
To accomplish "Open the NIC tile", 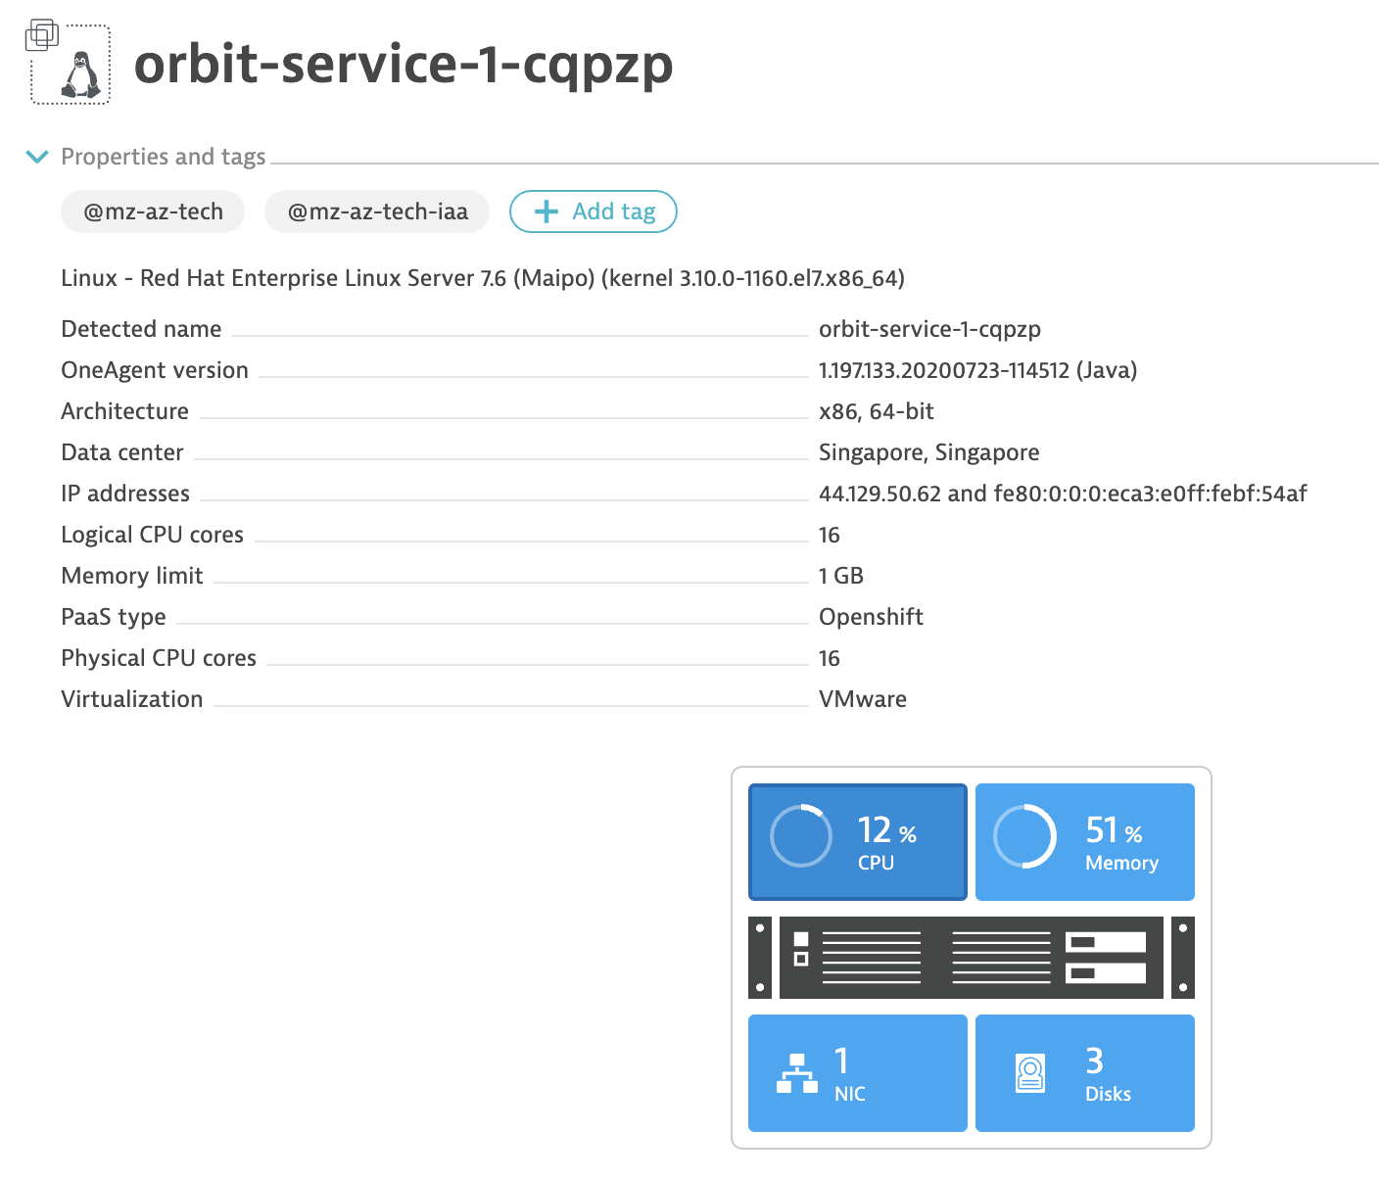I will (857, 1073).
